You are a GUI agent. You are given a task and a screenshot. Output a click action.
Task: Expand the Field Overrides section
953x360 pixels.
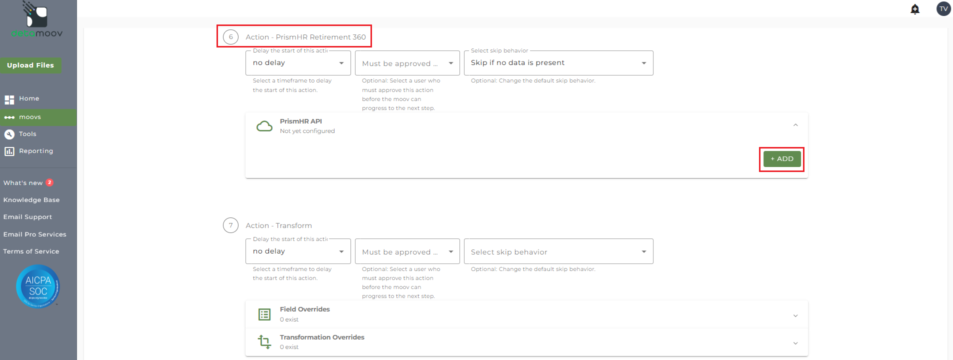click(x=795, y=315)
